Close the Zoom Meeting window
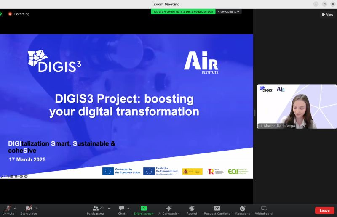The width and height of the screenshot is (337, 217). [333, 4]
